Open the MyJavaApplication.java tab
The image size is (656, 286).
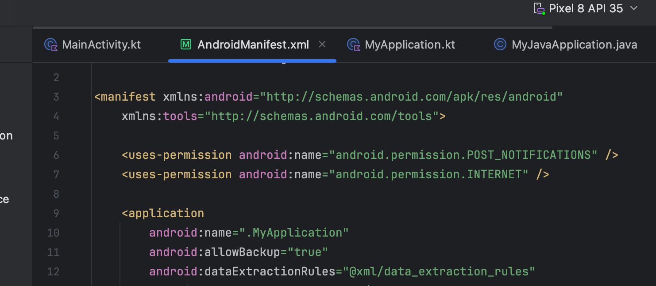(574, 45)
